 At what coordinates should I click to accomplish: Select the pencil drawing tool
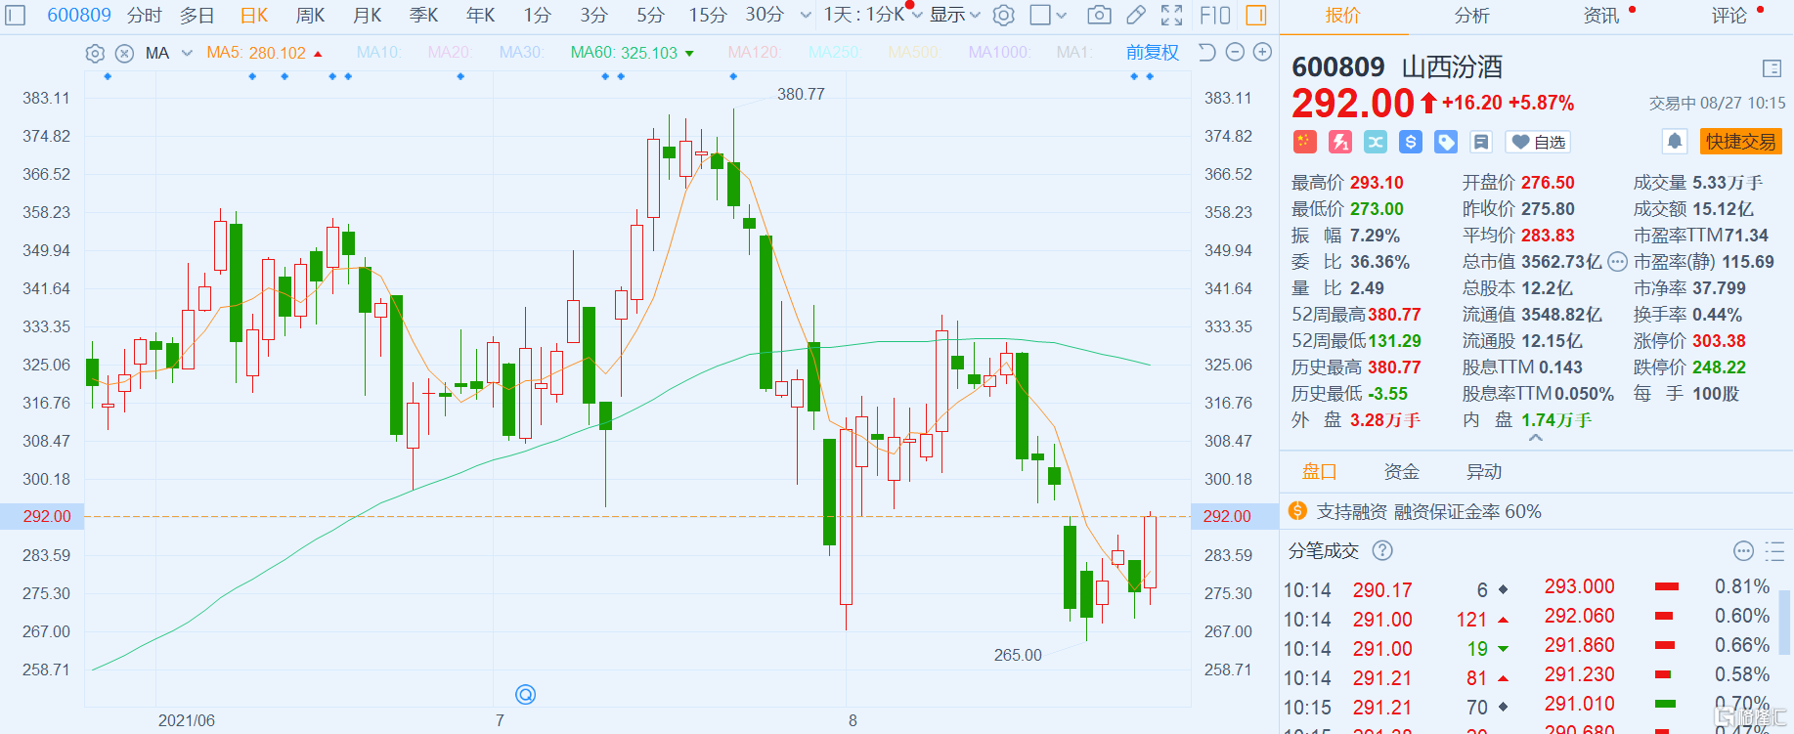1135,15
